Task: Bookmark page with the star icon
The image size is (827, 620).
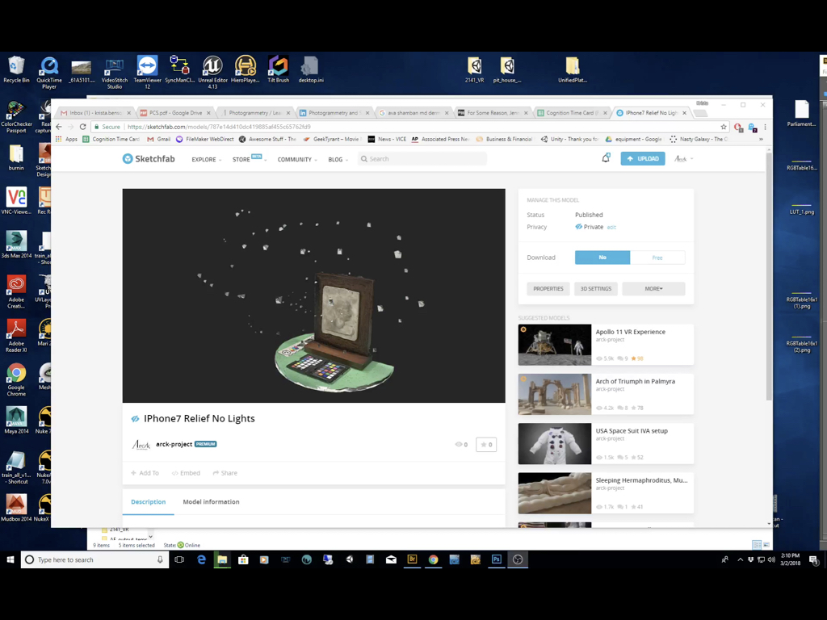Action: (724, 127)
